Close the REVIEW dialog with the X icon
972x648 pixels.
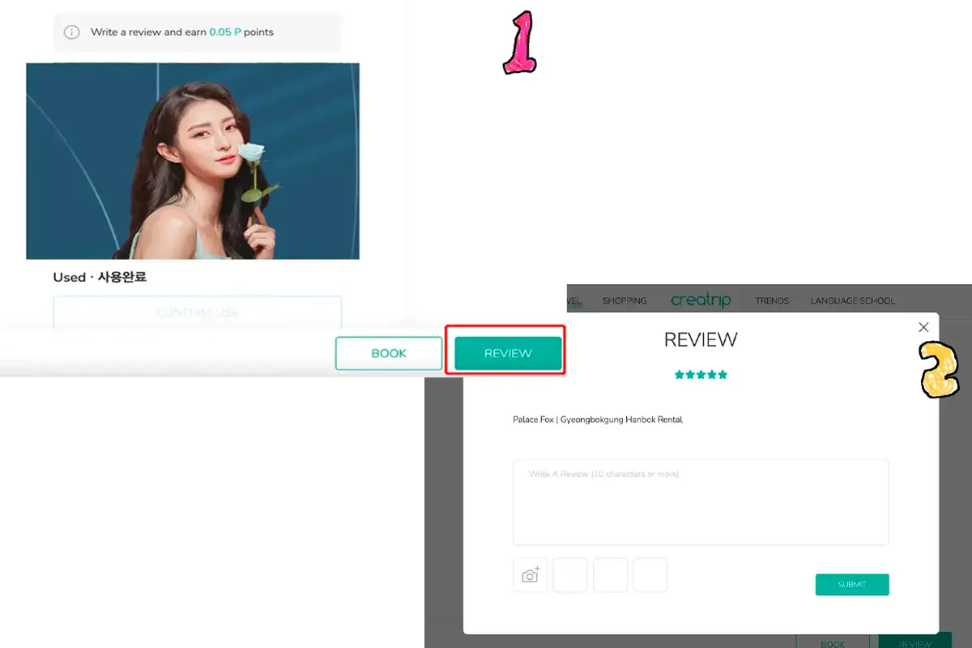[x=923, y=327]
